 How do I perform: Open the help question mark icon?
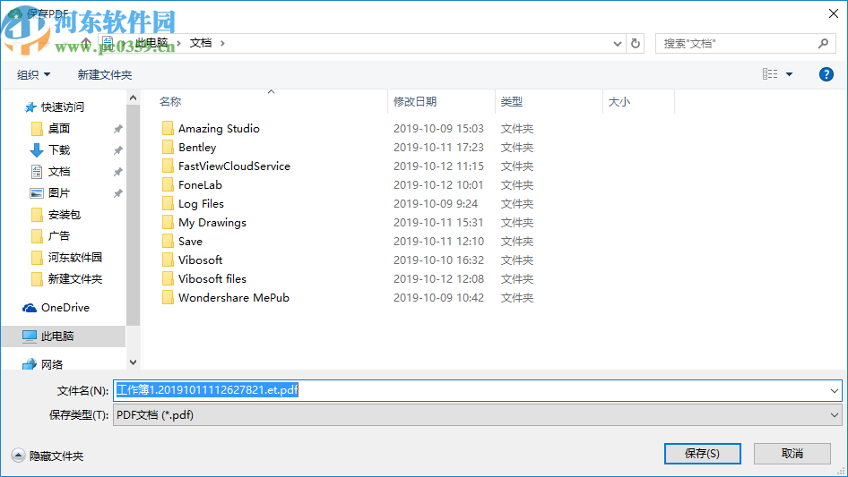pos(826,74)
